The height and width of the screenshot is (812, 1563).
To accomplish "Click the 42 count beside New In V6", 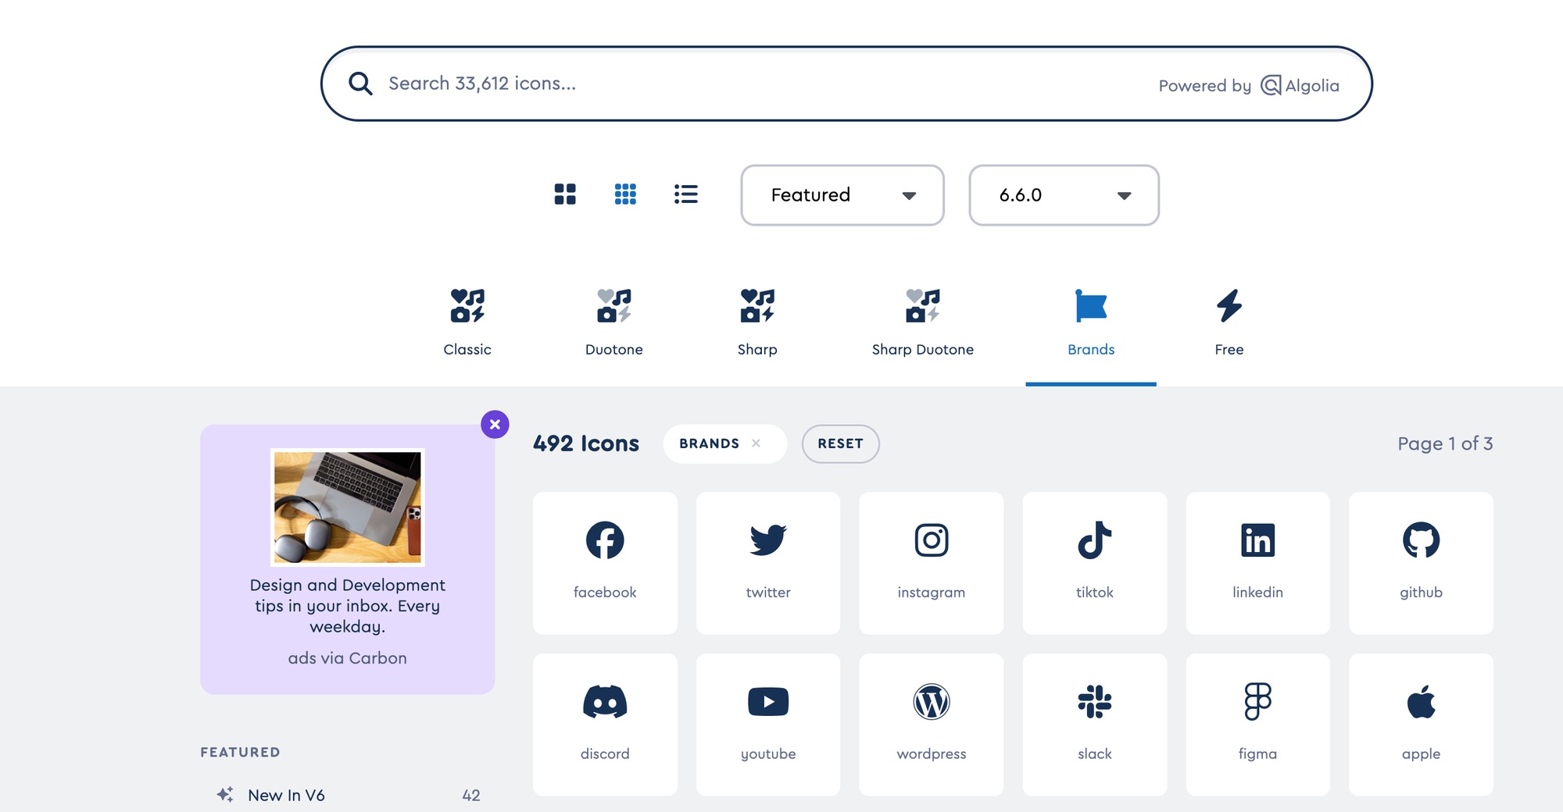I will point(471,795).
